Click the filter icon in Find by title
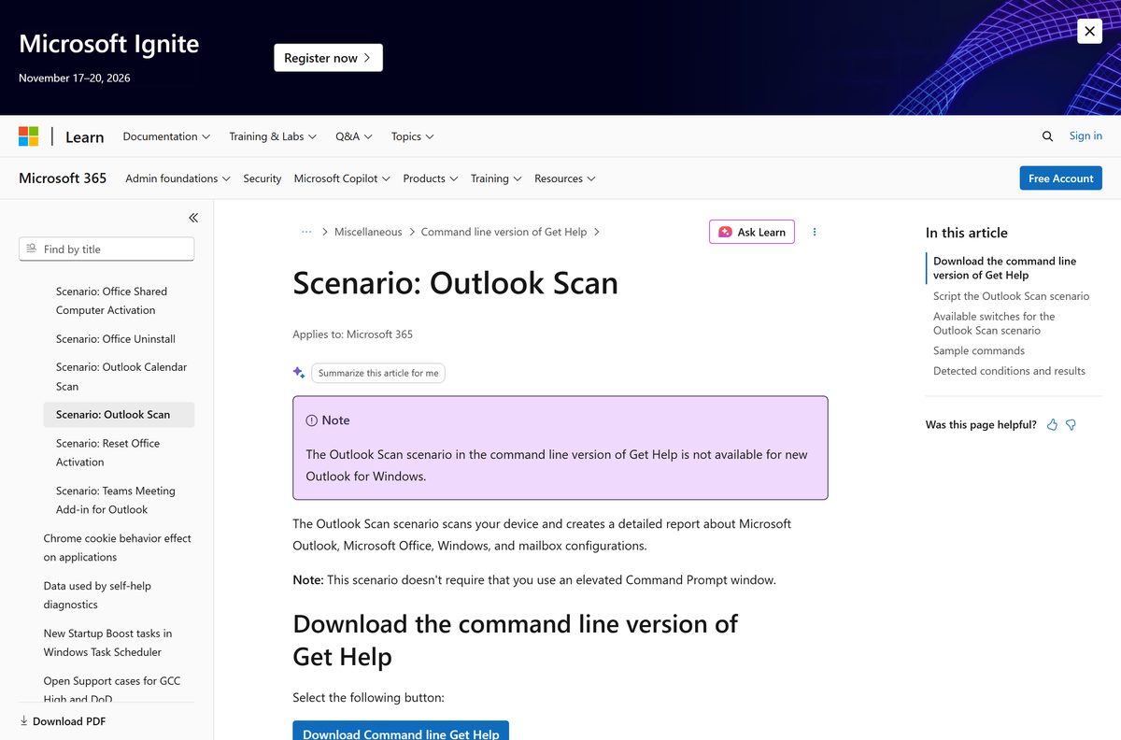This screenshot has height=740, width=1121. pos(32,249)
